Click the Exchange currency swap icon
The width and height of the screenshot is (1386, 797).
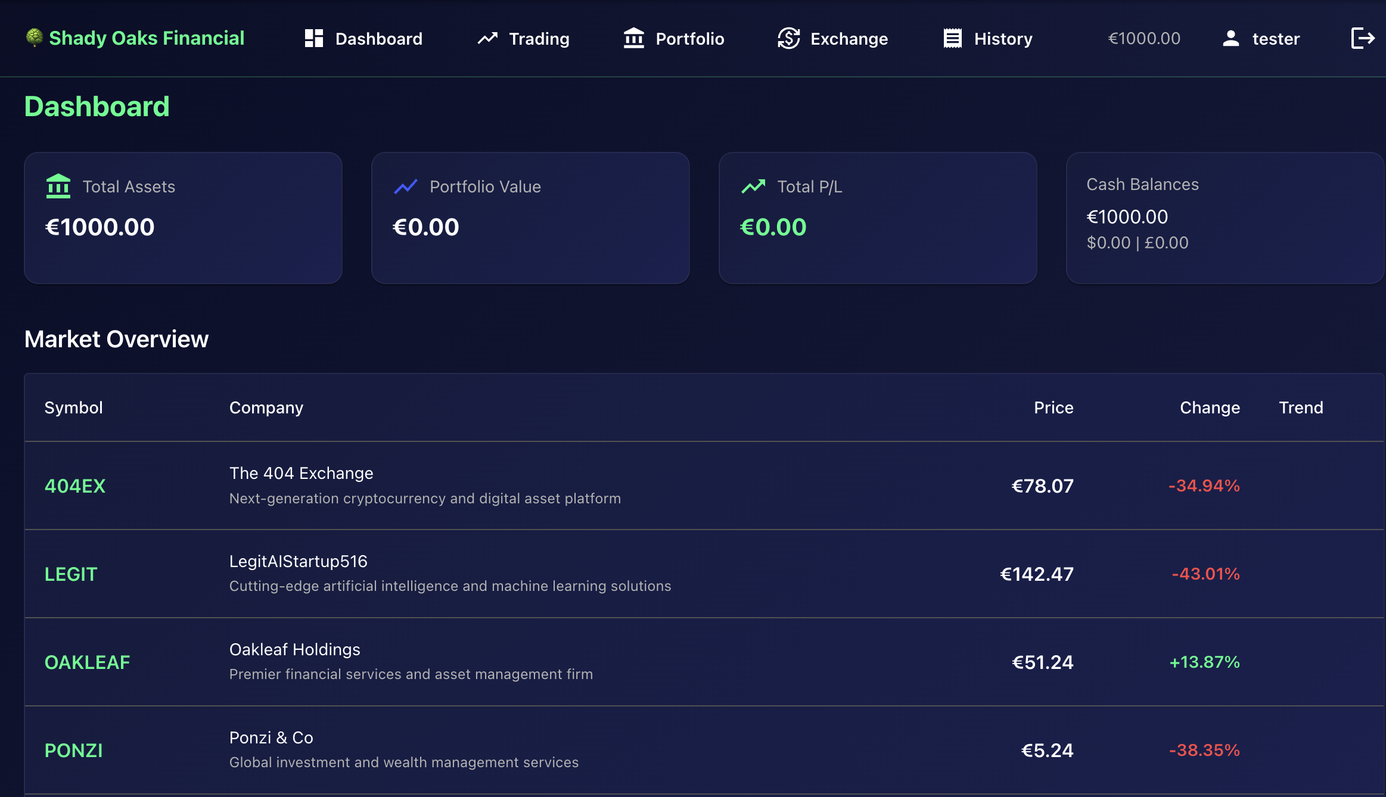click(788, 38)
